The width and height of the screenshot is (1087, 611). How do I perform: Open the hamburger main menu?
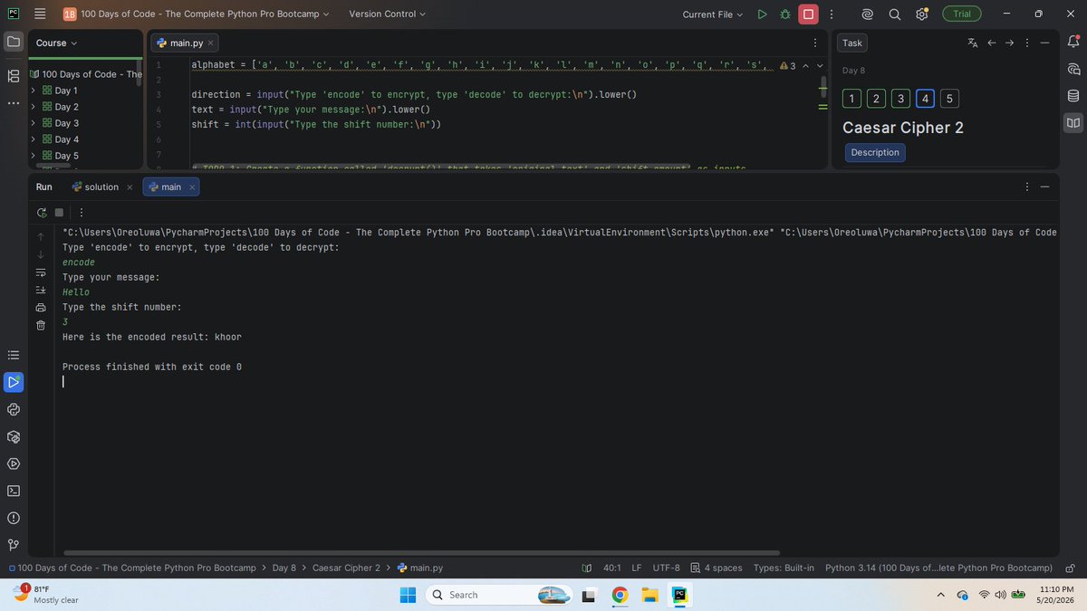(x=40, y=14)
